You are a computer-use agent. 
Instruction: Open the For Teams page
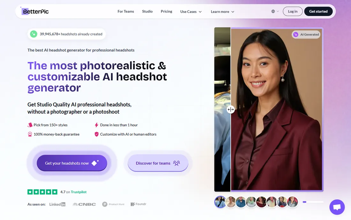coord(126,12)
